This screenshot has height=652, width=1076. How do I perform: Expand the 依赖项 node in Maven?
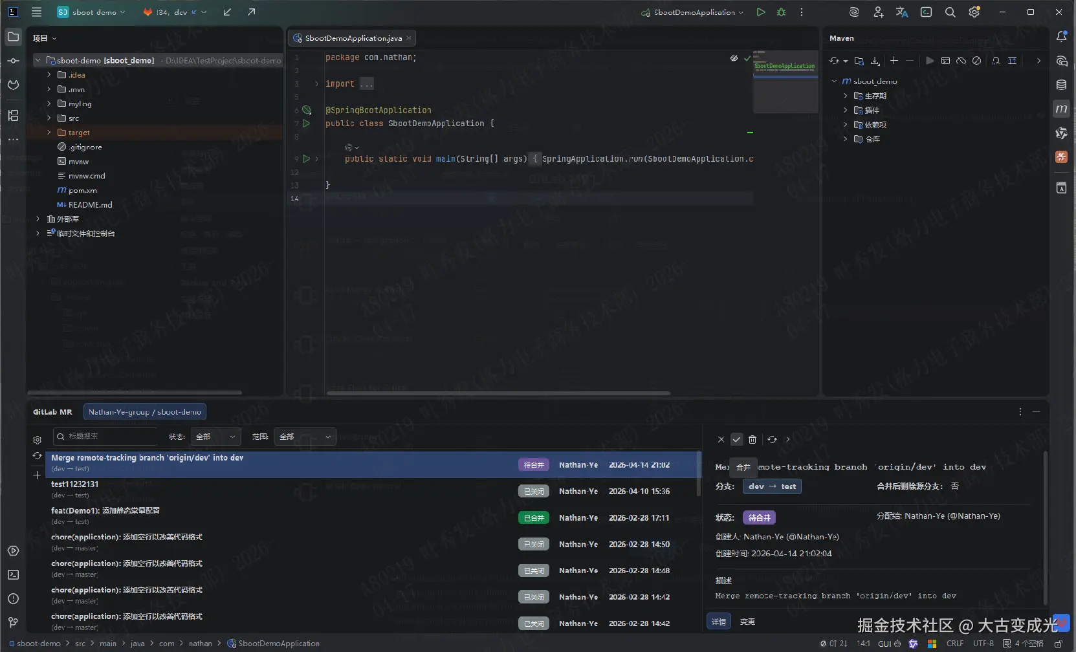846,124
